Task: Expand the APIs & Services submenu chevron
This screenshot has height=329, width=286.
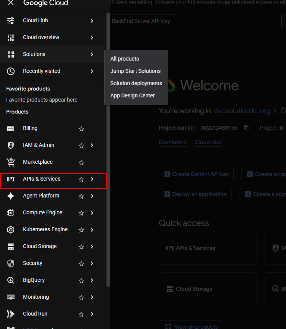Action: point(92,179)
